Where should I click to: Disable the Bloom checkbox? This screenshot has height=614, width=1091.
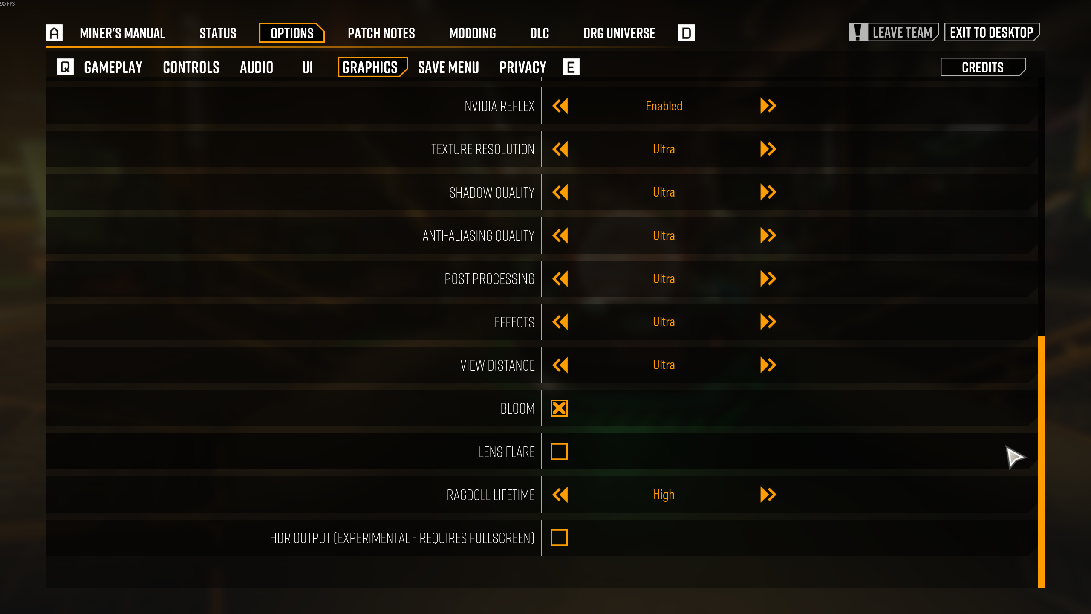559,408
